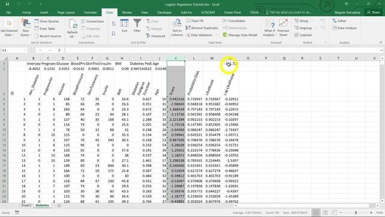The image size is (385, 217).
Task: Open workbook Connections
Action: (x=92, y=22)
